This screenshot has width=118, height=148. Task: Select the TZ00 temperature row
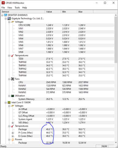coord(66,59)
